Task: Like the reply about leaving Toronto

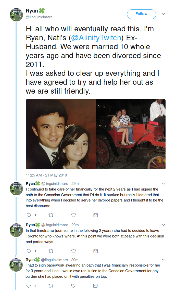Action: coord(73,251)
